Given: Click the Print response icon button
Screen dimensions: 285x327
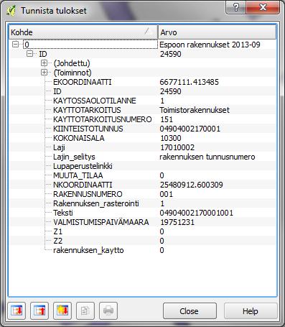Looking at the screenshot, I should (108, 310).
